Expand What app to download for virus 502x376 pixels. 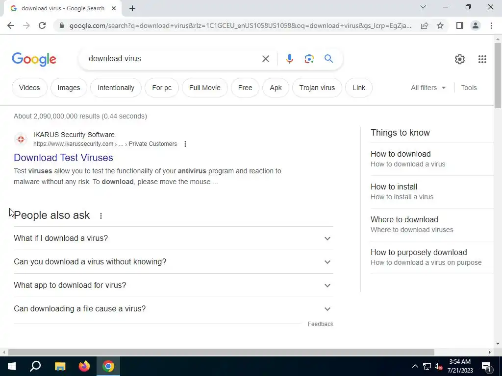click(174, 285)
